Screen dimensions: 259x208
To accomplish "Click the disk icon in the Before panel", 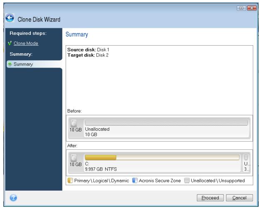I will pos(74,123).
